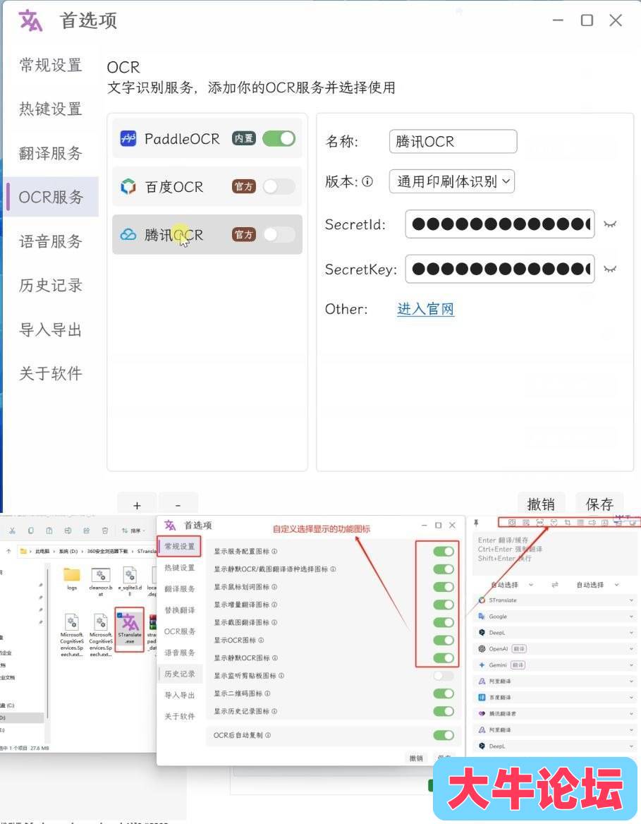
Task: Click the 名称 field containing 腾讯OCR
Action: (x=453, y=141)
